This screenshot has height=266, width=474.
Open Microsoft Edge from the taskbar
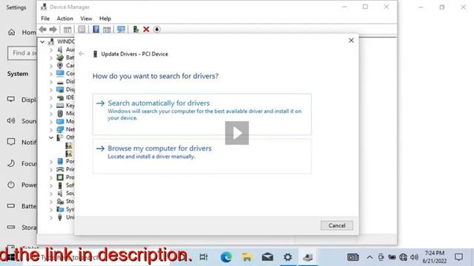pyautogui.click(x=226, y=257)
